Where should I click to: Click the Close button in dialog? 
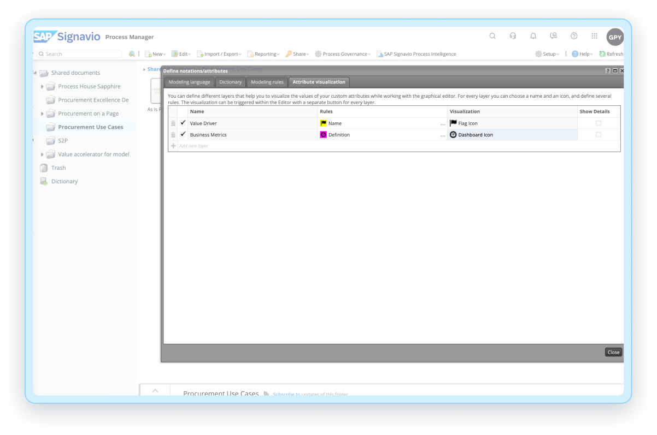click(x=613, y=352)
